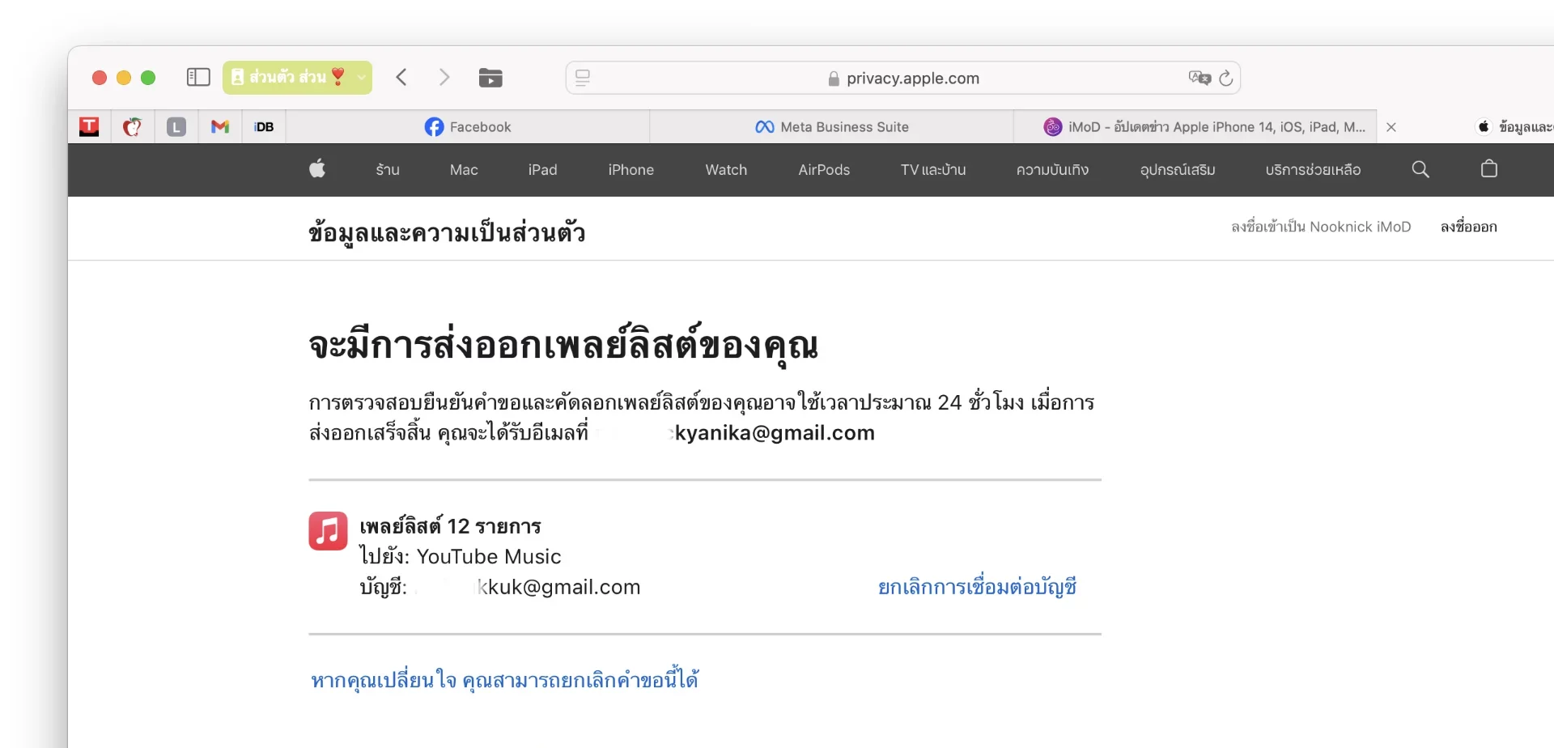Open the pinned iDB tab
The width and height of the screenshot is (1554, 748).
point(264,127)
